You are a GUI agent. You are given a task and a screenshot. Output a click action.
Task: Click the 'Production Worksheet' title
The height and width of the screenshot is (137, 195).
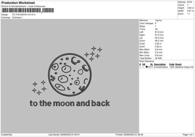click(x=18, y=3)
